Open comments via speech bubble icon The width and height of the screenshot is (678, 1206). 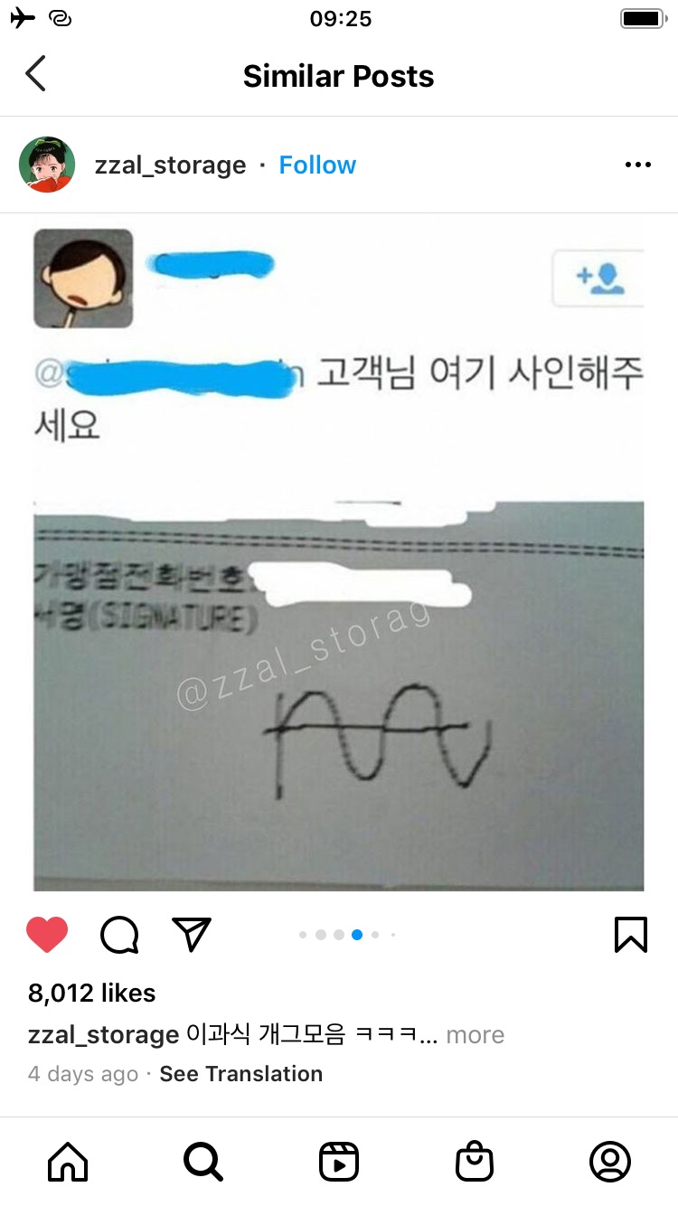(119, 935)
